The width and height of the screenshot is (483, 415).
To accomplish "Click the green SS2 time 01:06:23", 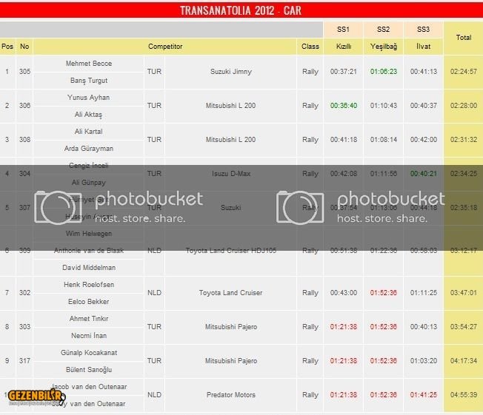I will (383, 72).
